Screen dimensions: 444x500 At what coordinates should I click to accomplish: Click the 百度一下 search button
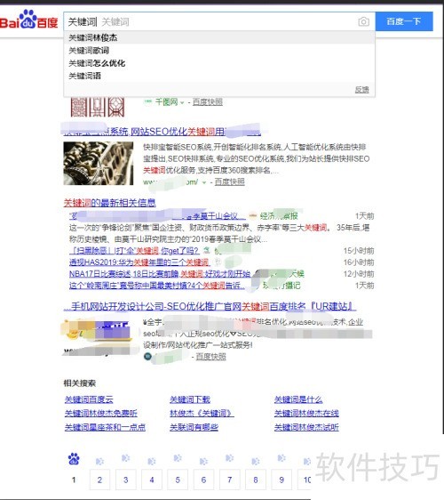[404, 21]
